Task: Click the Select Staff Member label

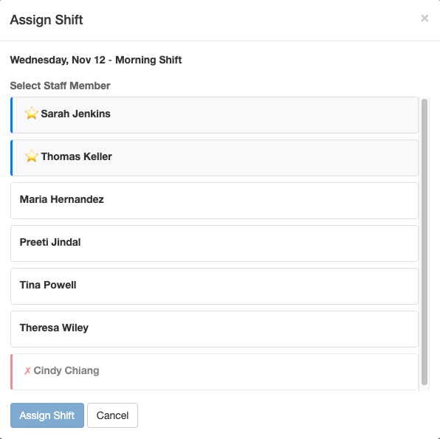Action: pos(60,86)
